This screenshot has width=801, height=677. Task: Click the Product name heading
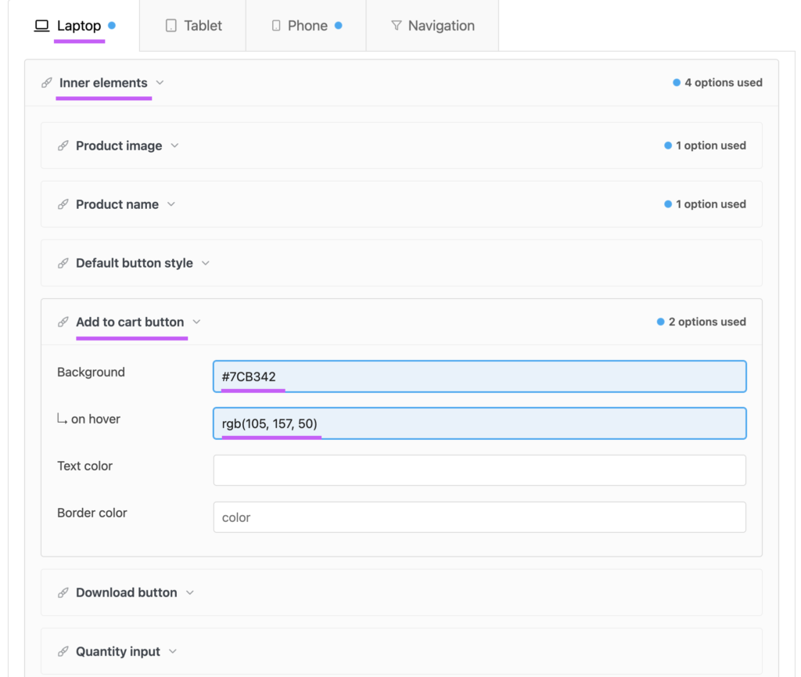tap(117, 204)
